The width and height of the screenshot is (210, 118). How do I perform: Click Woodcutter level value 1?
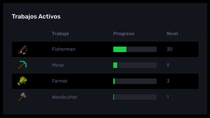pyautogui.click(x=168, y=97)
